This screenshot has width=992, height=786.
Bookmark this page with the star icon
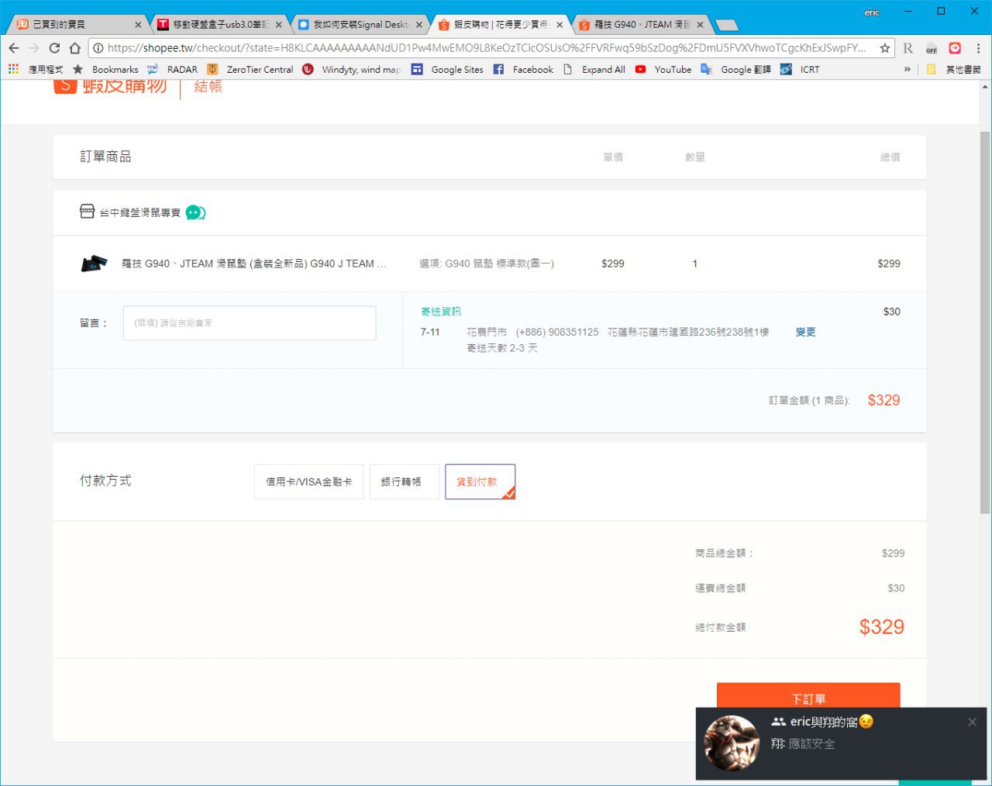(x=884, y=48)
